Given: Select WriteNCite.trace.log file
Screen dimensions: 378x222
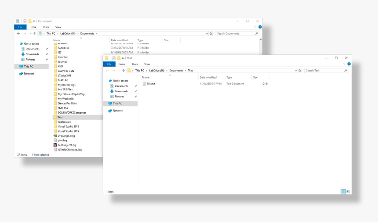Looking at the screenshot, I should (70, 150).
